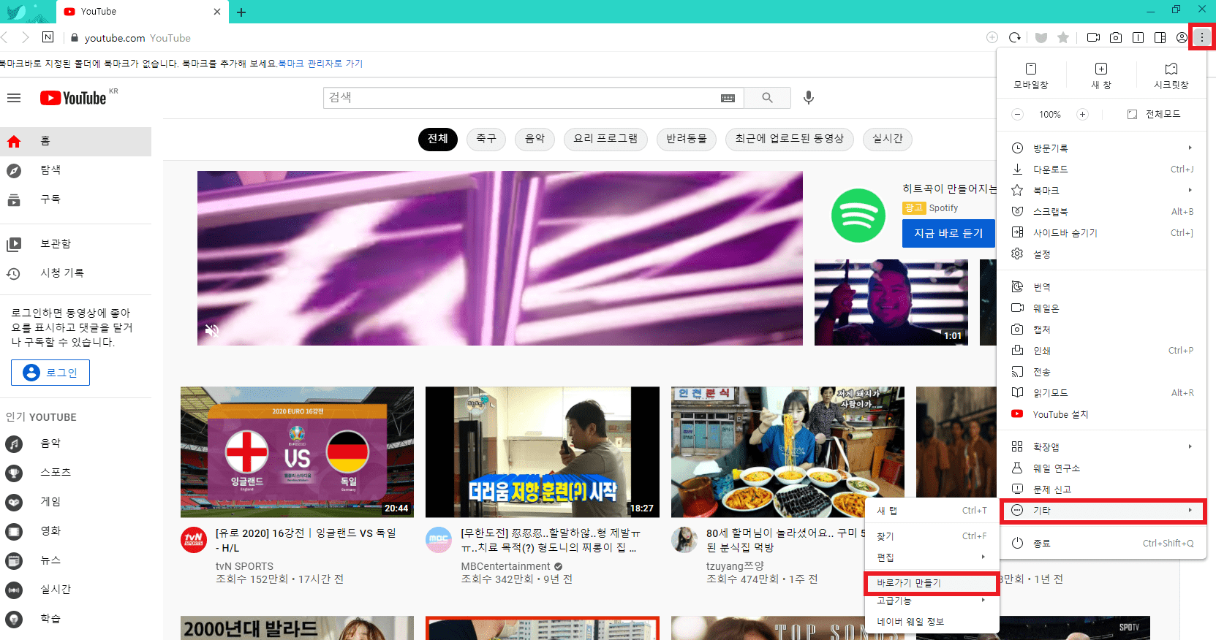Viewport: 1216px width, 640px height.
Task: Click the user profile icon in browser toolbar
Action: tap(1182, 37)
